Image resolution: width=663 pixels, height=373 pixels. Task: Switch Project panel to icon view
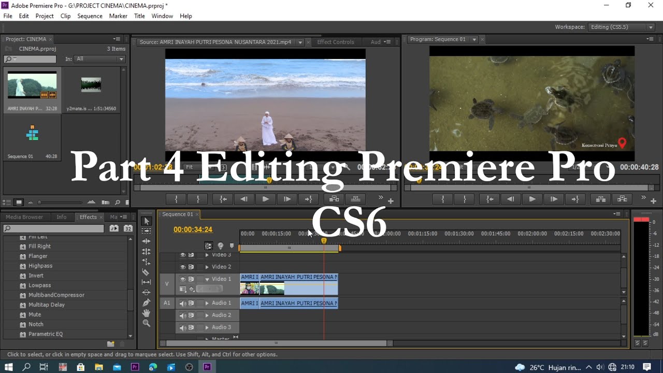pos(19,203)
